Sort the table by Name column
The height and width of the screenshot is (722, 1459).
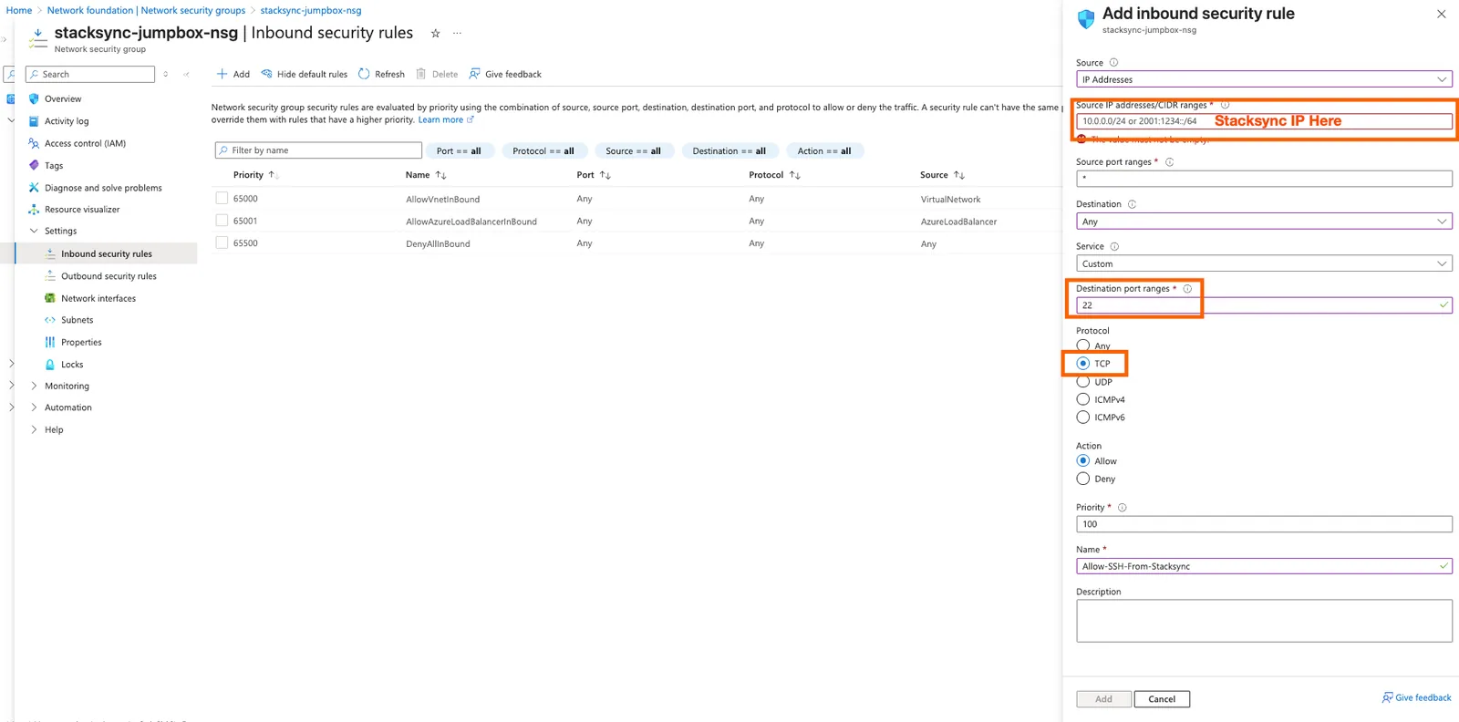(426, 175)
